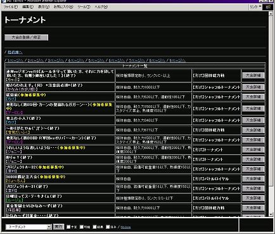Open the ファイル(F) menu
275x234 pixels.
(x=11, y=7)
